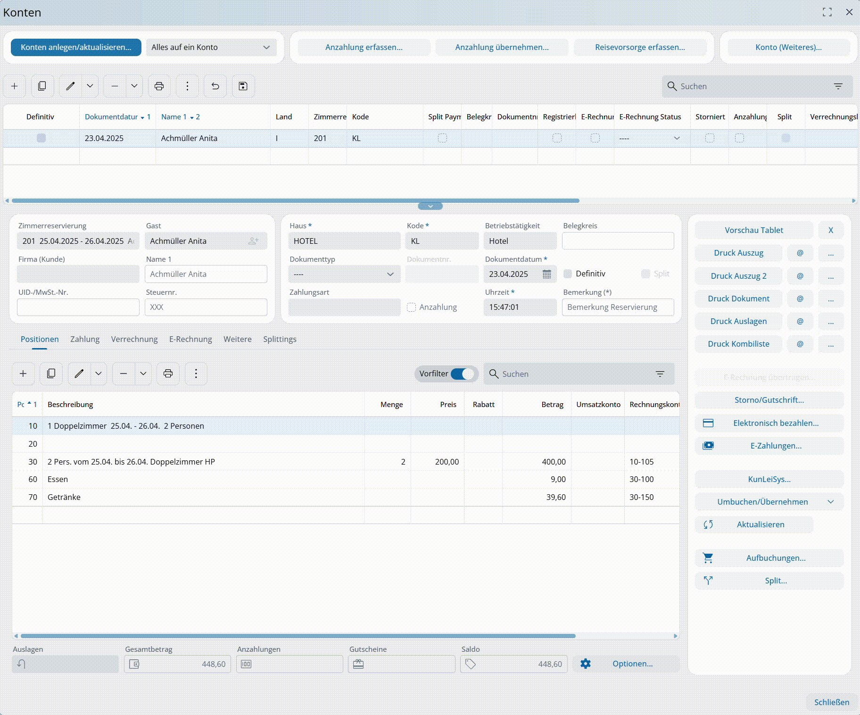Add a new position with the lower plus icon
Screen dimensions: 860x715
[x=23, y=374]
